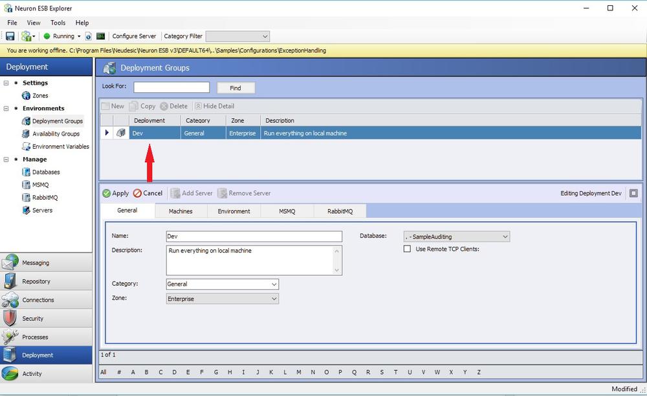Collapse the Manage tree node

6,160
